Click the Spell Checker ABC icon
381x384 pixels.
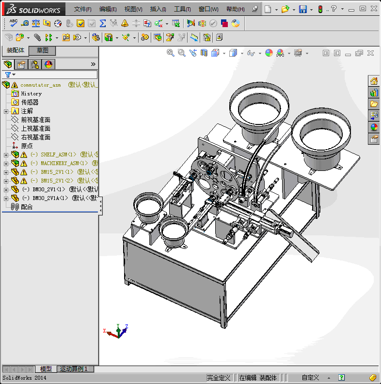14,23
